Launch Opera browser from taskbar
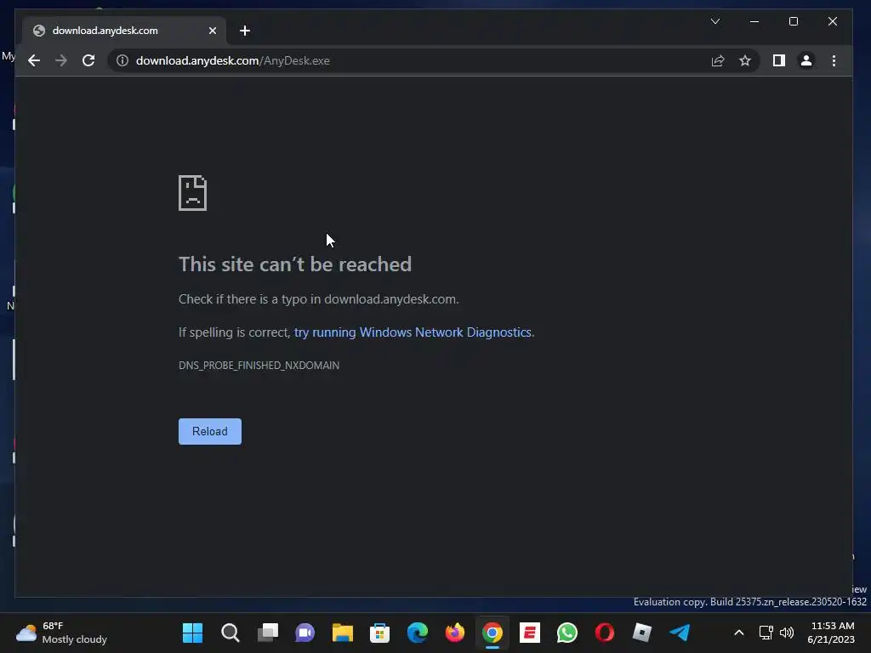The width and height of the screenshot is (871, 653). (x=605, y=633)
